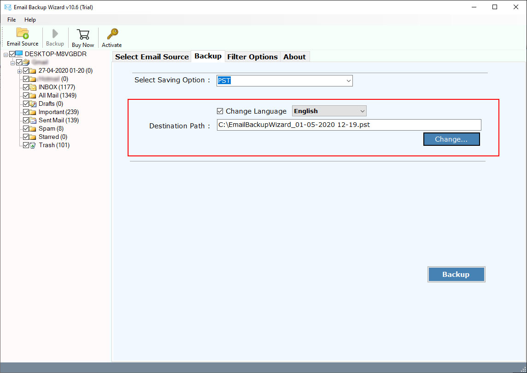
Task: Click the window resize grip in status bar
Action: click(x=523, y=369)
